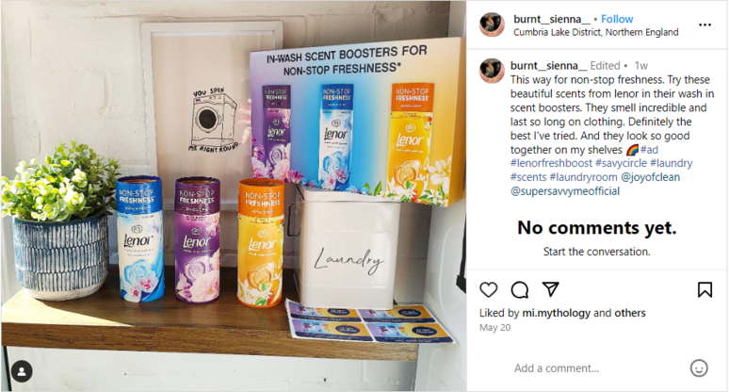Open the #laundryroom hashtag

[583, 177]
